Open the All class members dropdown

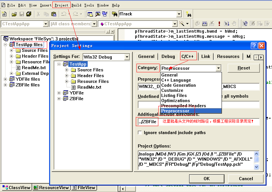point(94,24)
